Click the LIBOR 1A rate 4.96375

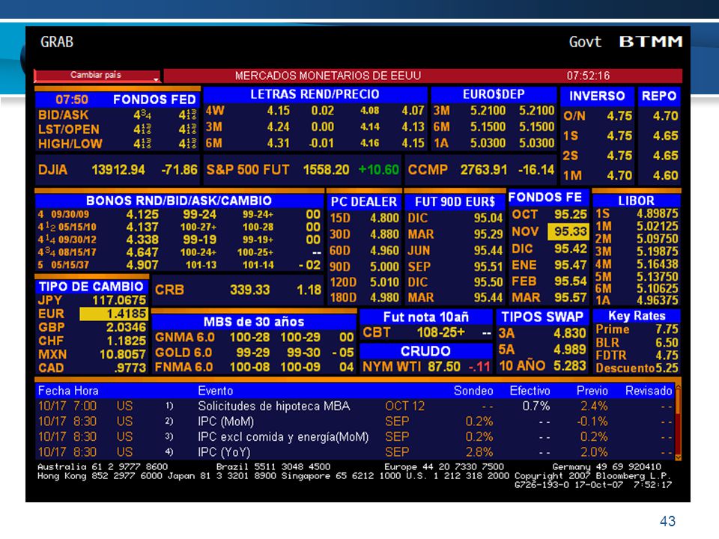pyautogui.click(x=657, y=300)
